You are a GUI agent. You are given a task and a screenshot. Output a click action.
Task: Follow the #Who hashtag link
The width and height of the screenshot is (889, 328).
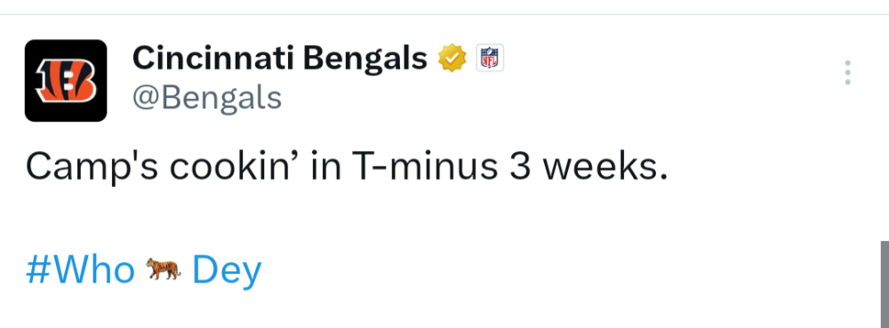[81, 269]
